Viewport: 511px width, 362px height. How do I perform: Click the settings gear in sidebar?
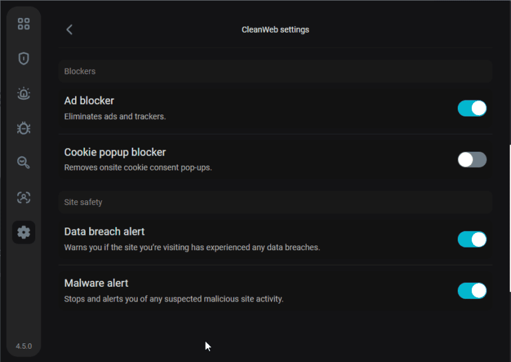(24, 232)
